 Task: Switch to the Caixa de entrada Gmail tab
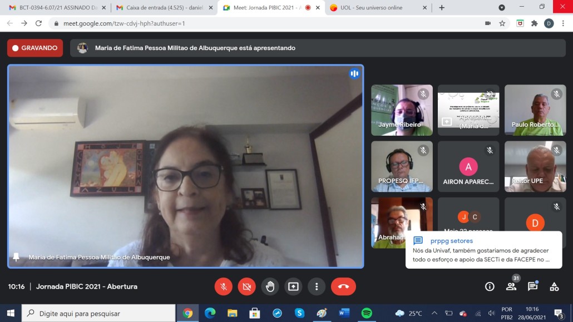(x=161, y=8)
